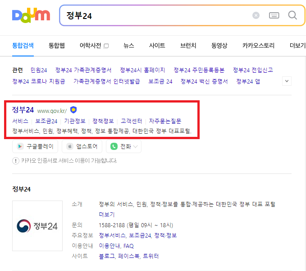This screenshot has height=271, width=306.
Task: Click related search 가족관계증명서 인터넷발급
Action: click(107, 81)
